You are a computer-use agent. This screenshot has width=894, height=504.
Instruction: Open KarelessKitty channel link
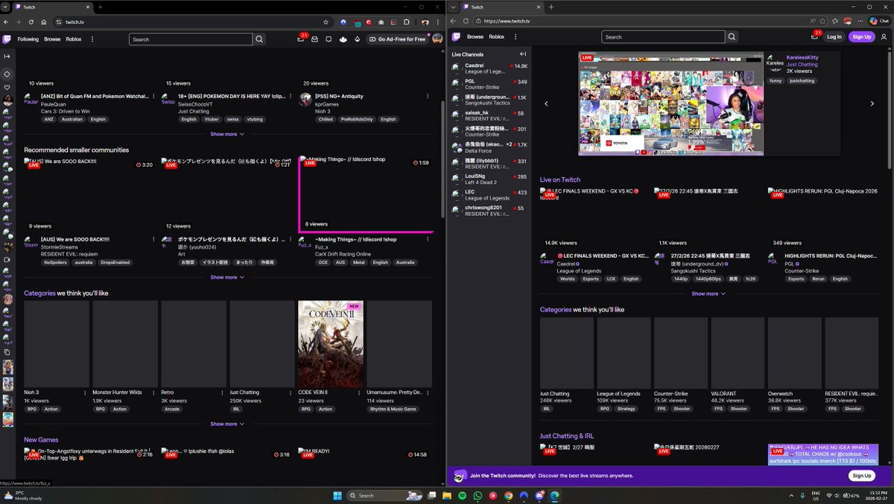[802, 57]
